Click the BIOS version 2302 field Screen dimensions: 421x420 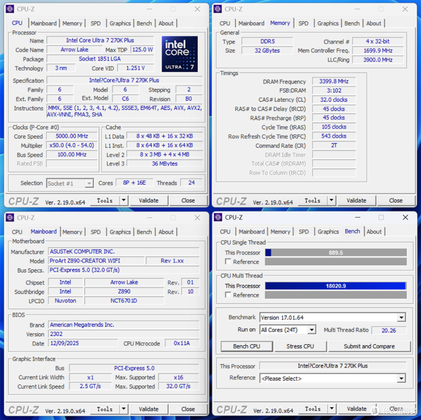[124, 334]
